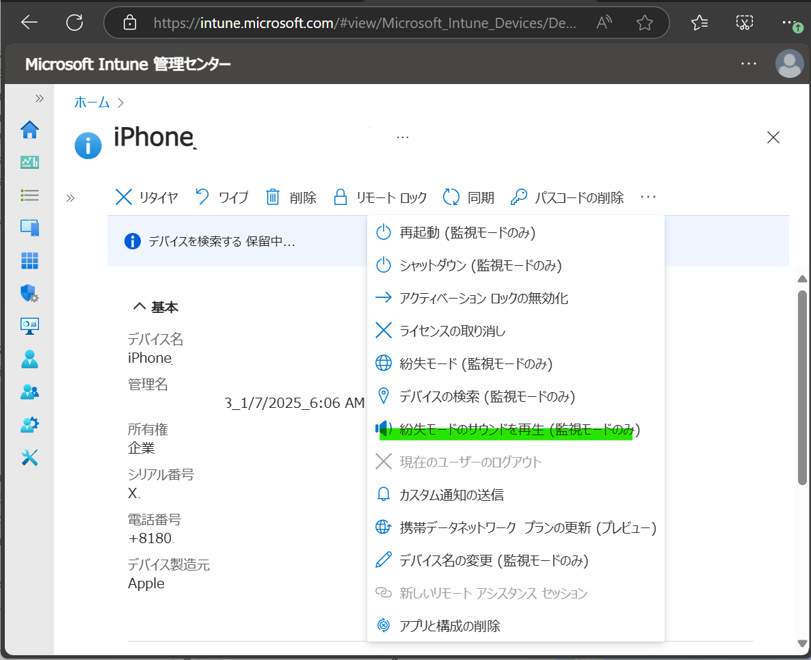Click the scrollbar up arrow

(x=802, y=279)
